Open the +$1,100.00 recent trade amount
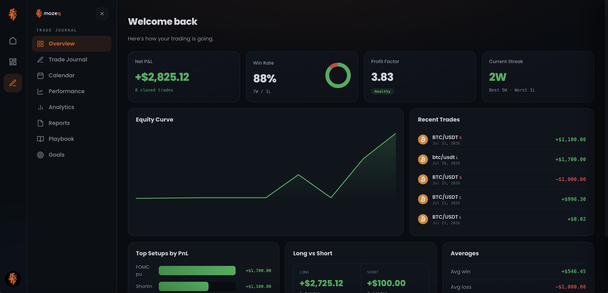 click(x=570, y=140)
